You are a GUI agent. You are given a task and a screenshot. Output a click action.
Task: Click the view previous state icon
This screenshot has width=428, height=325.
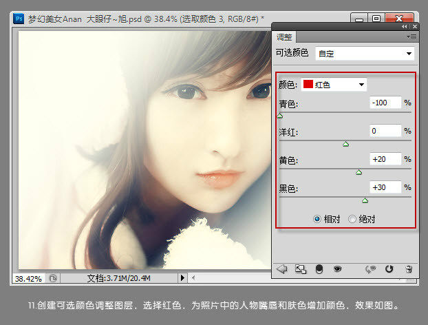(x=374, y=269)
